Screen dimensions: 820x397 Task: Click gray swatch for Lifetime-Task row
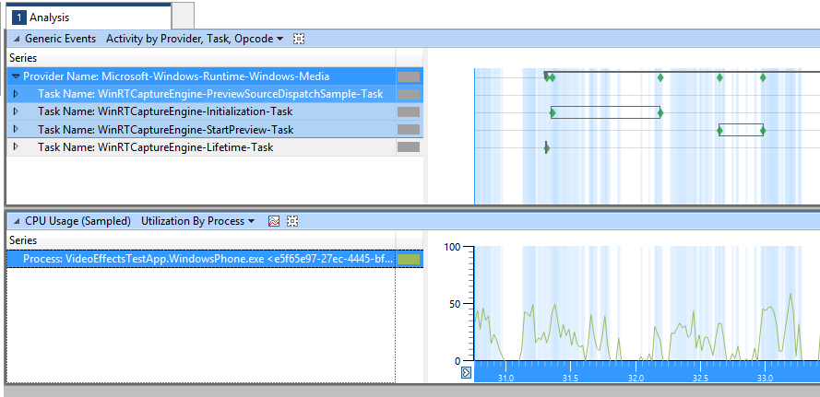pyautogui.click(x=409, y=147)
